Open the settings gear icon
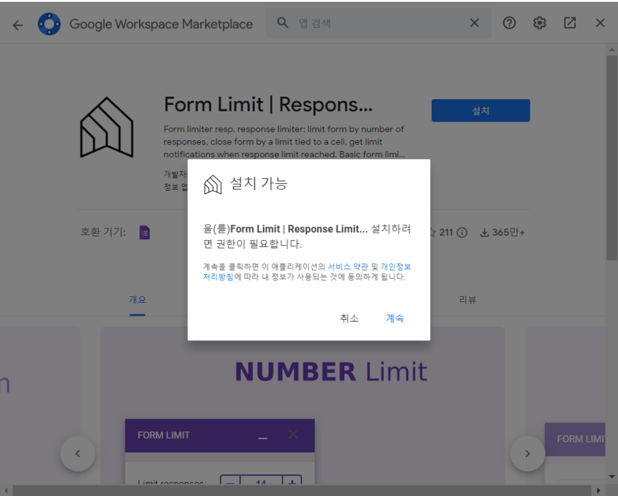Screen dimensions: 618x496 pos(539,23)
